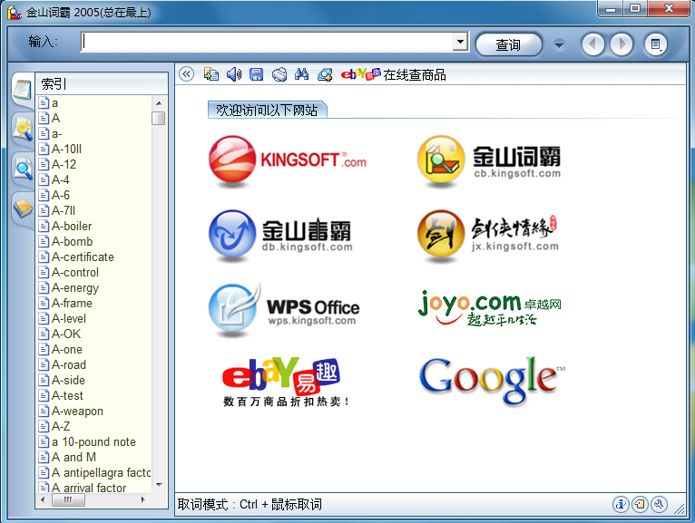
Task: Click the copy content toolbar icon
Action: click(x=211, y=74)
